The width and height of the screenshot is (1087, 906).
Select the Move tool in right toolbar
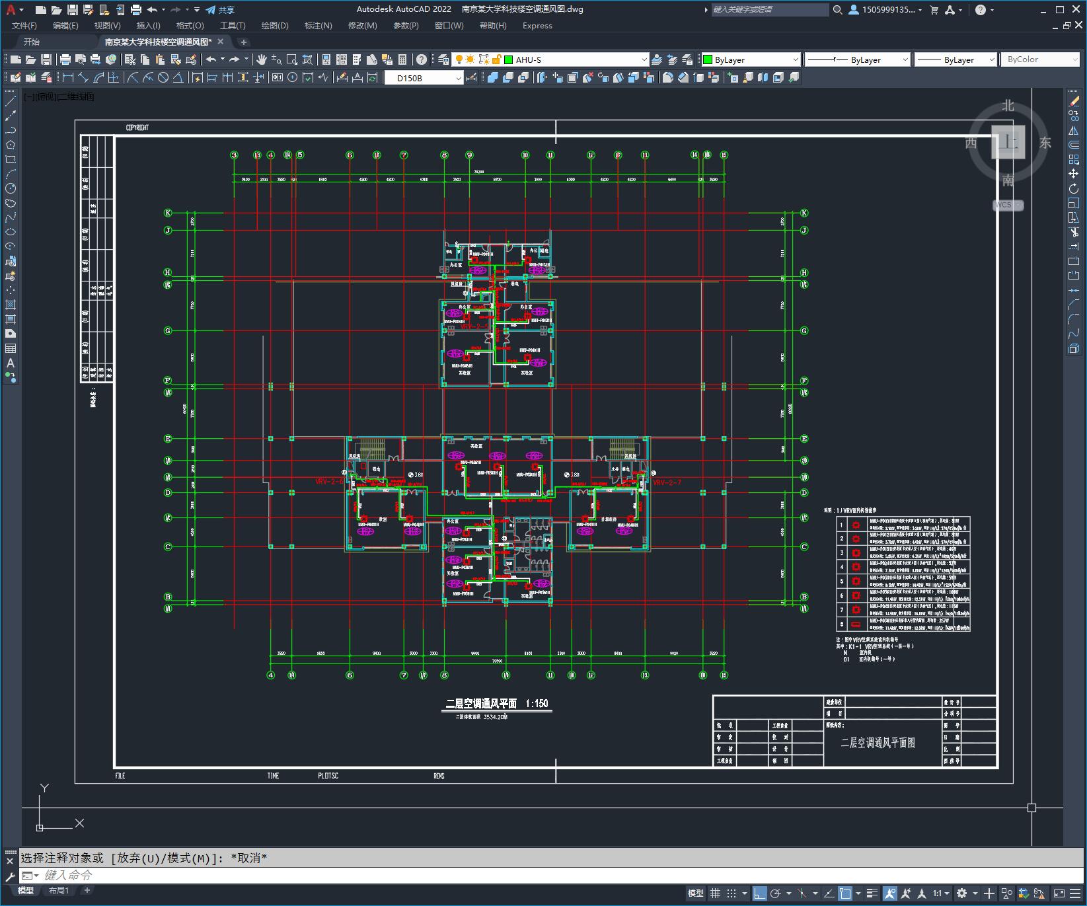tap(1074, 174)
